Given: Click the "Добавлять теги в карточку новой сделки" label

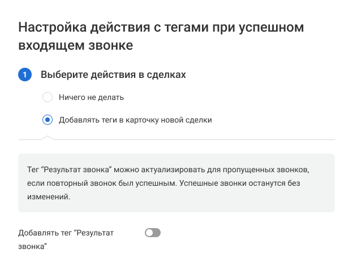Looking at the screenshot, I should coord(135,120).
